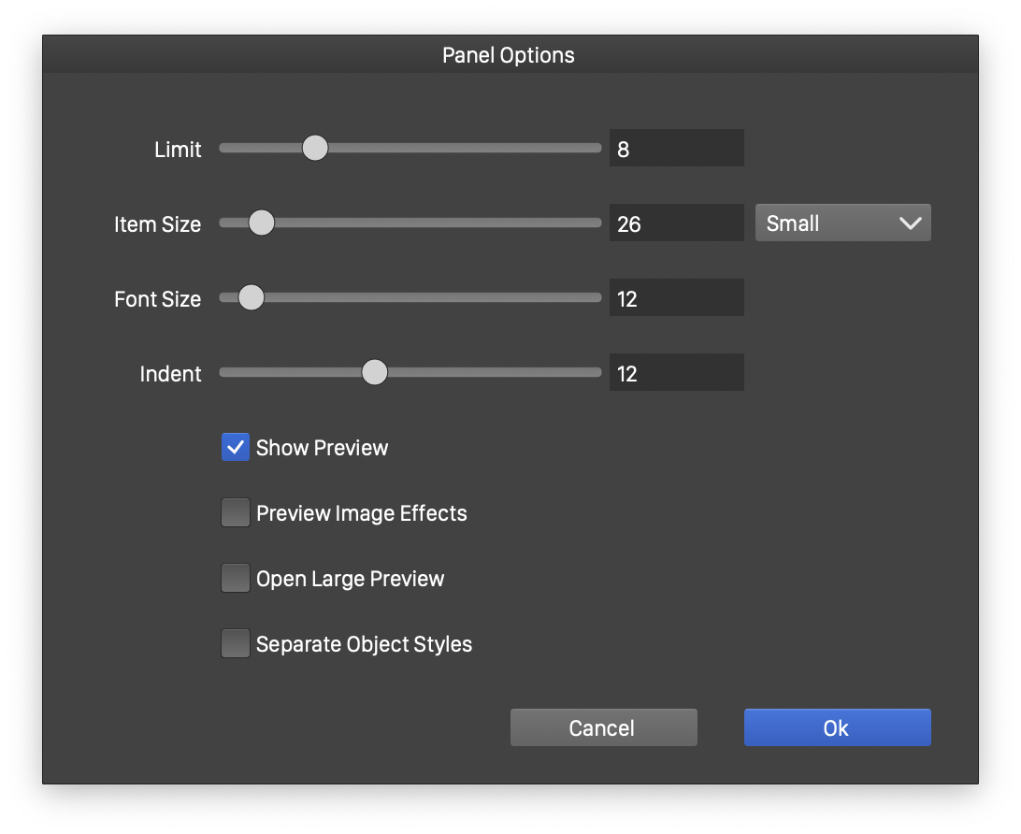Screen dimensions: 1021x834
Task: Select the Font Size number field
Action: point(676,298)
